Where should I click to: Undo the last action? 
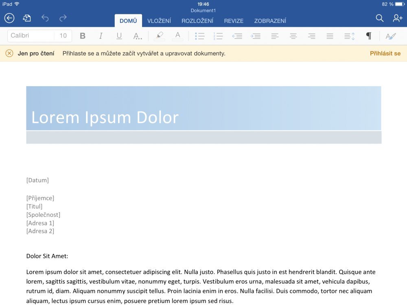coord(45,18)
